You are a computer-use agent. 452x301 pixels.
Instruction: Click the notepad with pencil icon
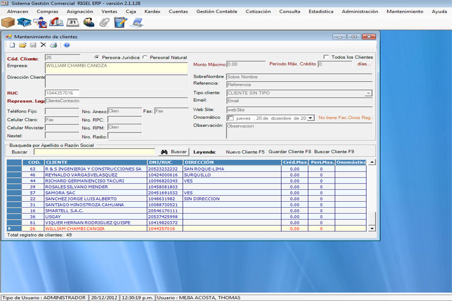click(x=121, y=22)
